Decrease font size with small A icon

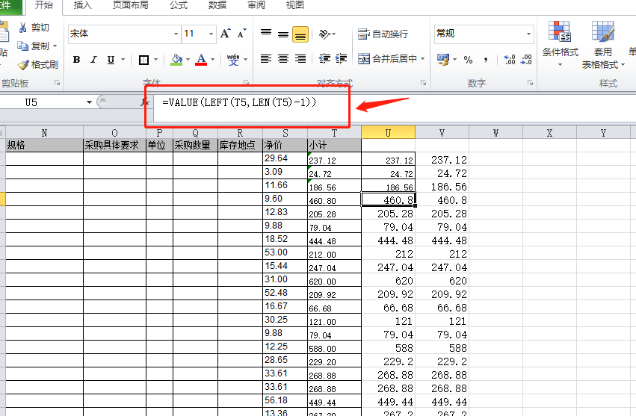click(241, 34)
